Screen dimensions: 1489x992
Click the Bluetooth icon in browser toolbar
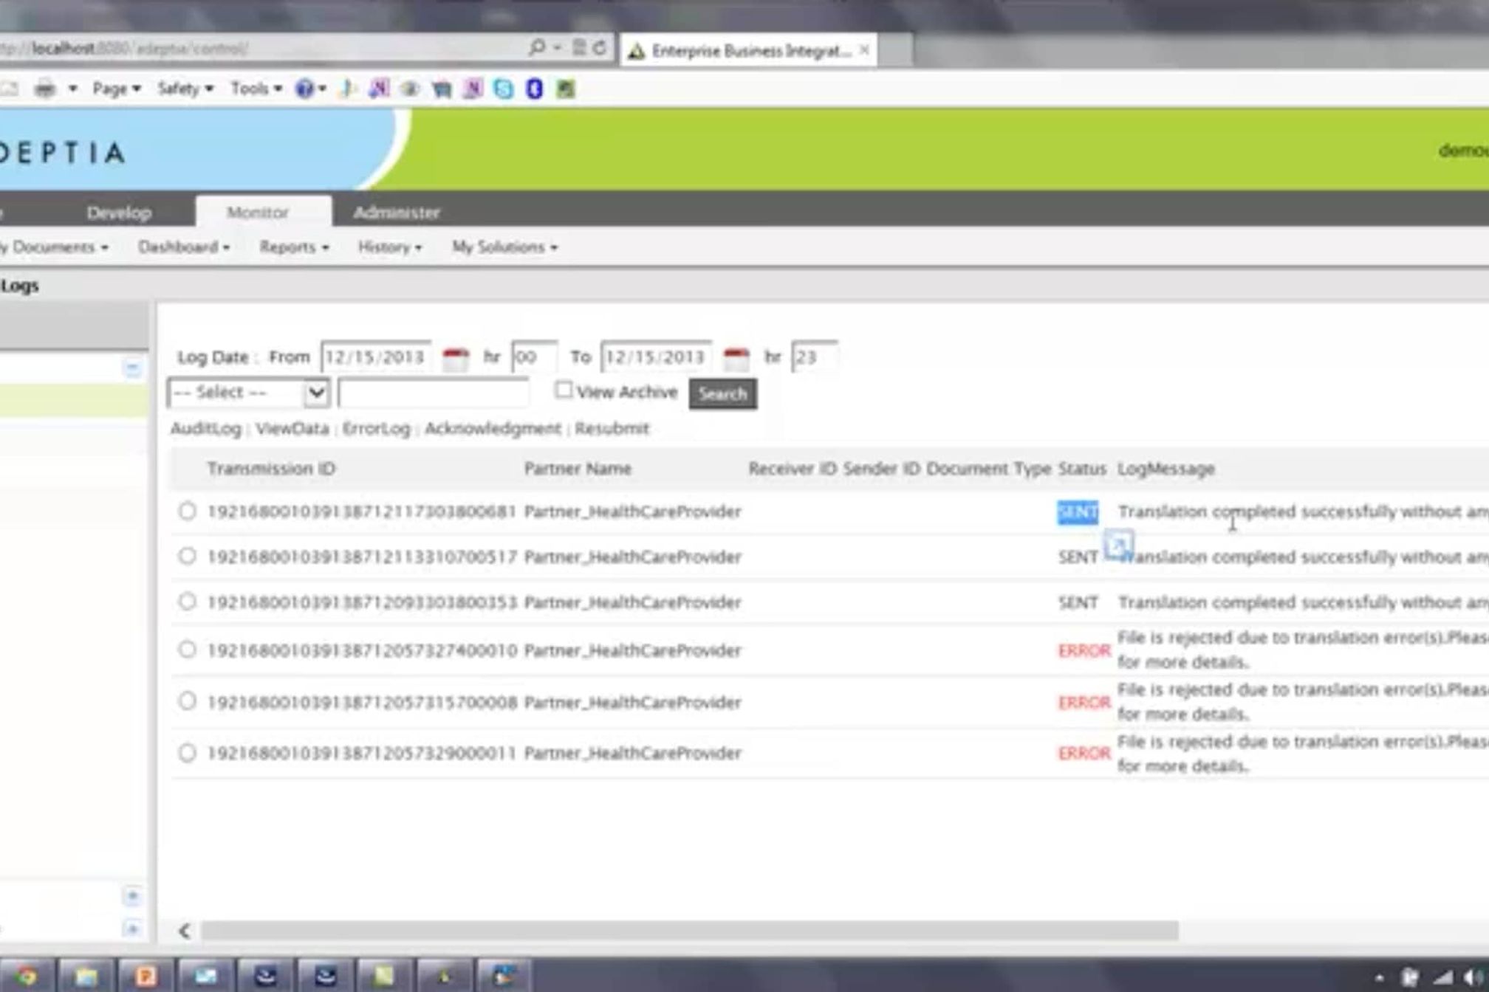[535, 89]
